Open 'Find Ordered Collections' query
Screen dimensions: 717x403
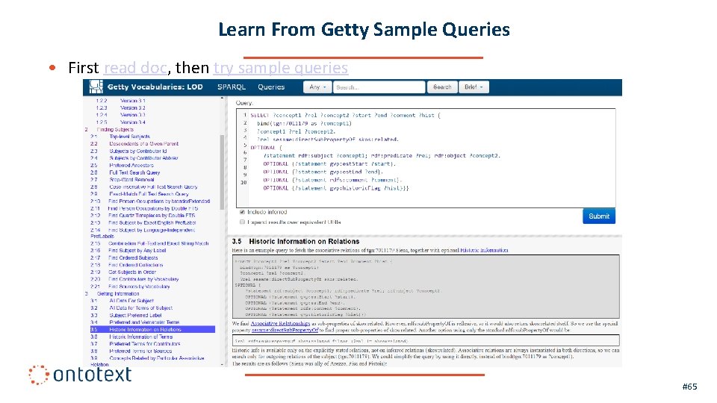(x=135, y=265)
